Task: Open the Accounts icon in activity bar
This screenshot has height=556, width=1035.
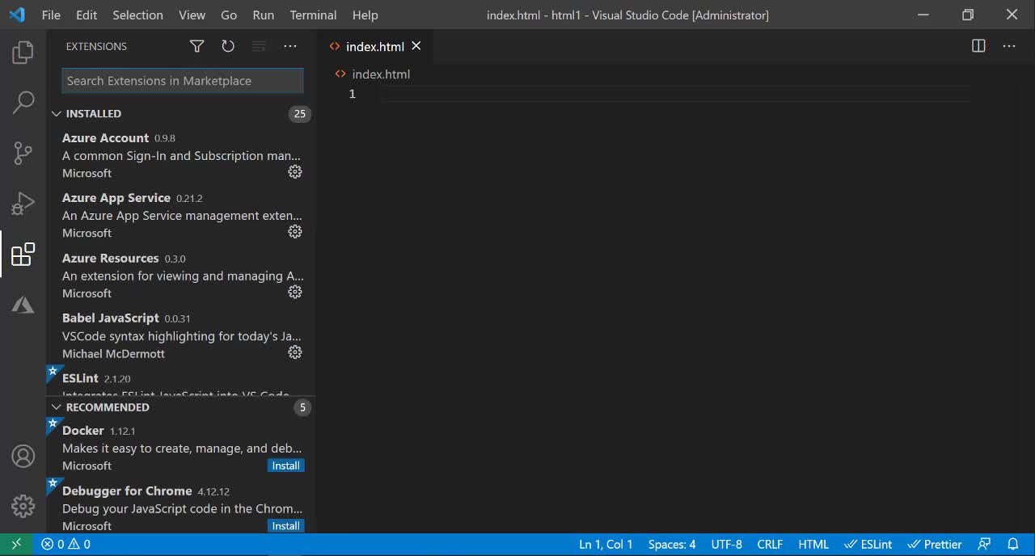Action: click(23, 457)
